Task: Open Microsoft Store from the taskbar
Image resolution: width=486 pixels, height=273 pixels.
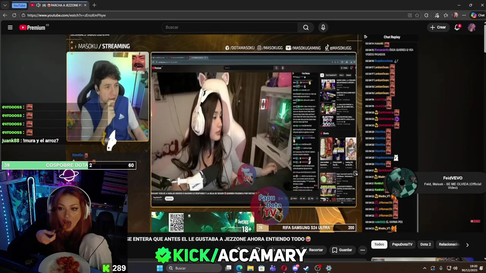Action: [x=262, y=268]
